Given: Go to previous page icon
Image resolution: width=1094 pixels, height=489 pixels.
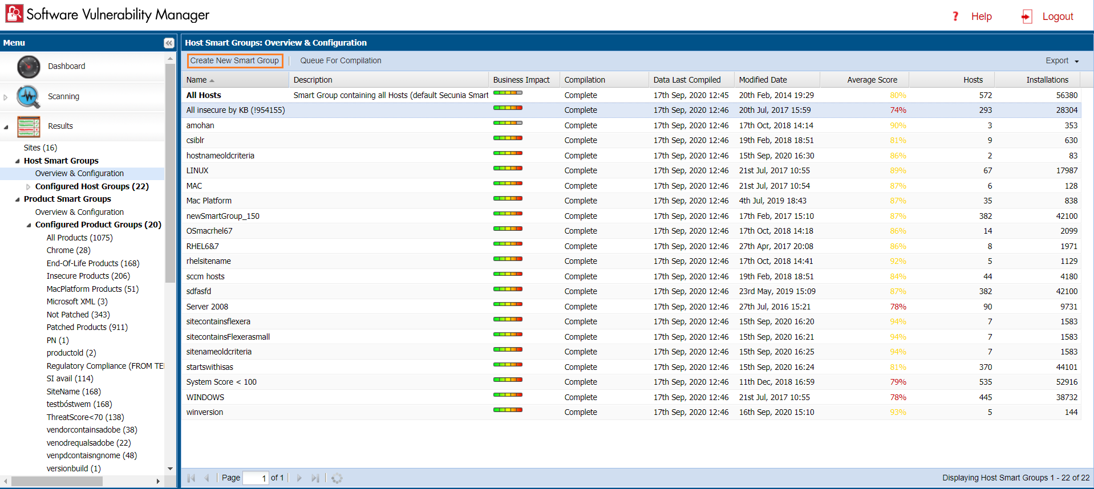Looking at the screenshot, I should 206,478.
